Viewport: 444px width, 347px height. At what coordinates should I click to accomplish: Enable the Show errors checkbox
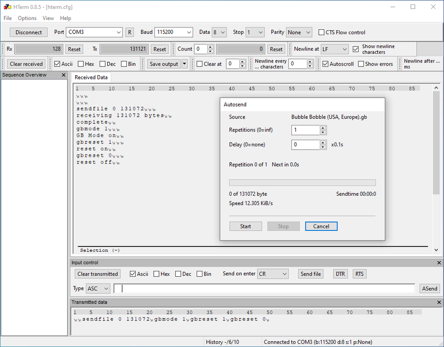tap(361, 64)
